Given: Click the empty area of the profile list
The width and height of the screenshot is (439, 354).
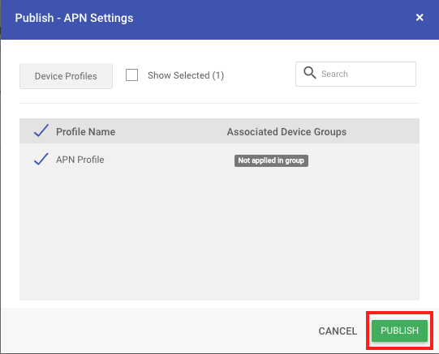Looking at the screenshot, I should point(219,235).
